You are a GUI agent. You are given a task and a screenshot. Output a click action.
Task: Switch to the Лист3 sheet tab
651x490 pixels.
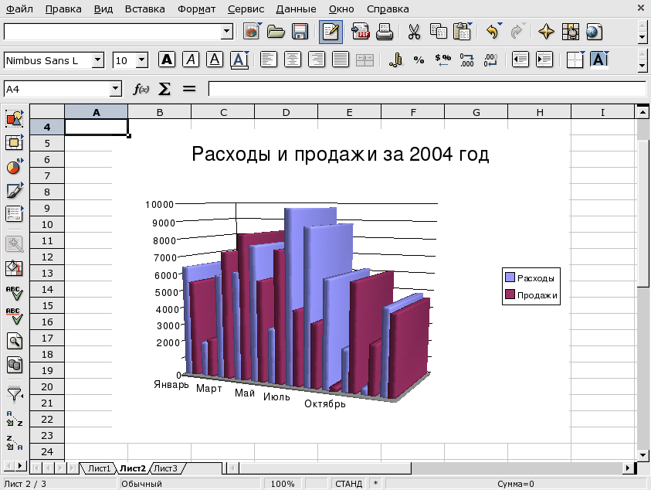pyautogui.click(x=164, y=468)
